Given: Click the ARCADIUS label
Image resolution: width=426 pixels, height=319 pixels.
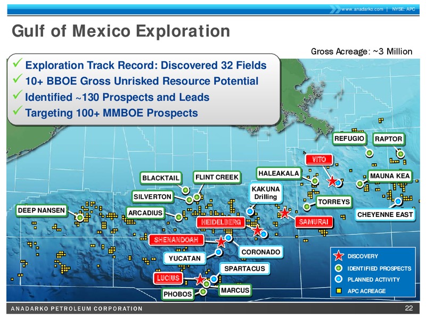Looking at the screenshot, I should 145,213.
